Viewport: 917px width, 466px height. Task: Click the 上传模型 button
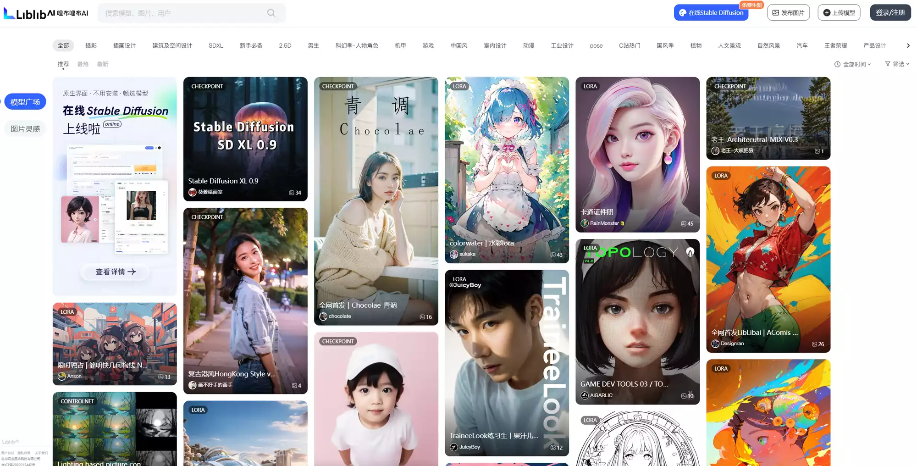tap(839, 13)
